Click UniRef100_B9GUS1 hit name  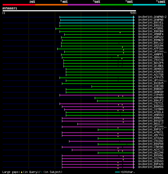pos(151,25)
